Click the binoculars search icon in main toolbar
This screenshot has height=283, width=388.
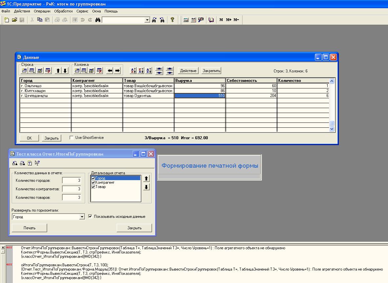coord(97,20)
